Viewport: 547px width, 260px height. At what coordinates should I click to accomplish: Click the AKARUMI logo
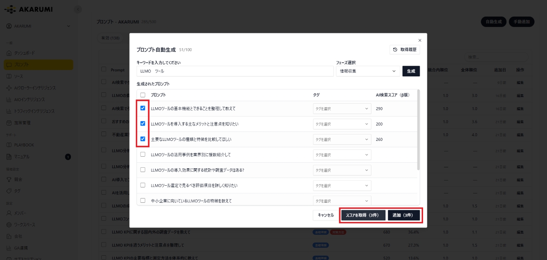click(x=29, y=9)
